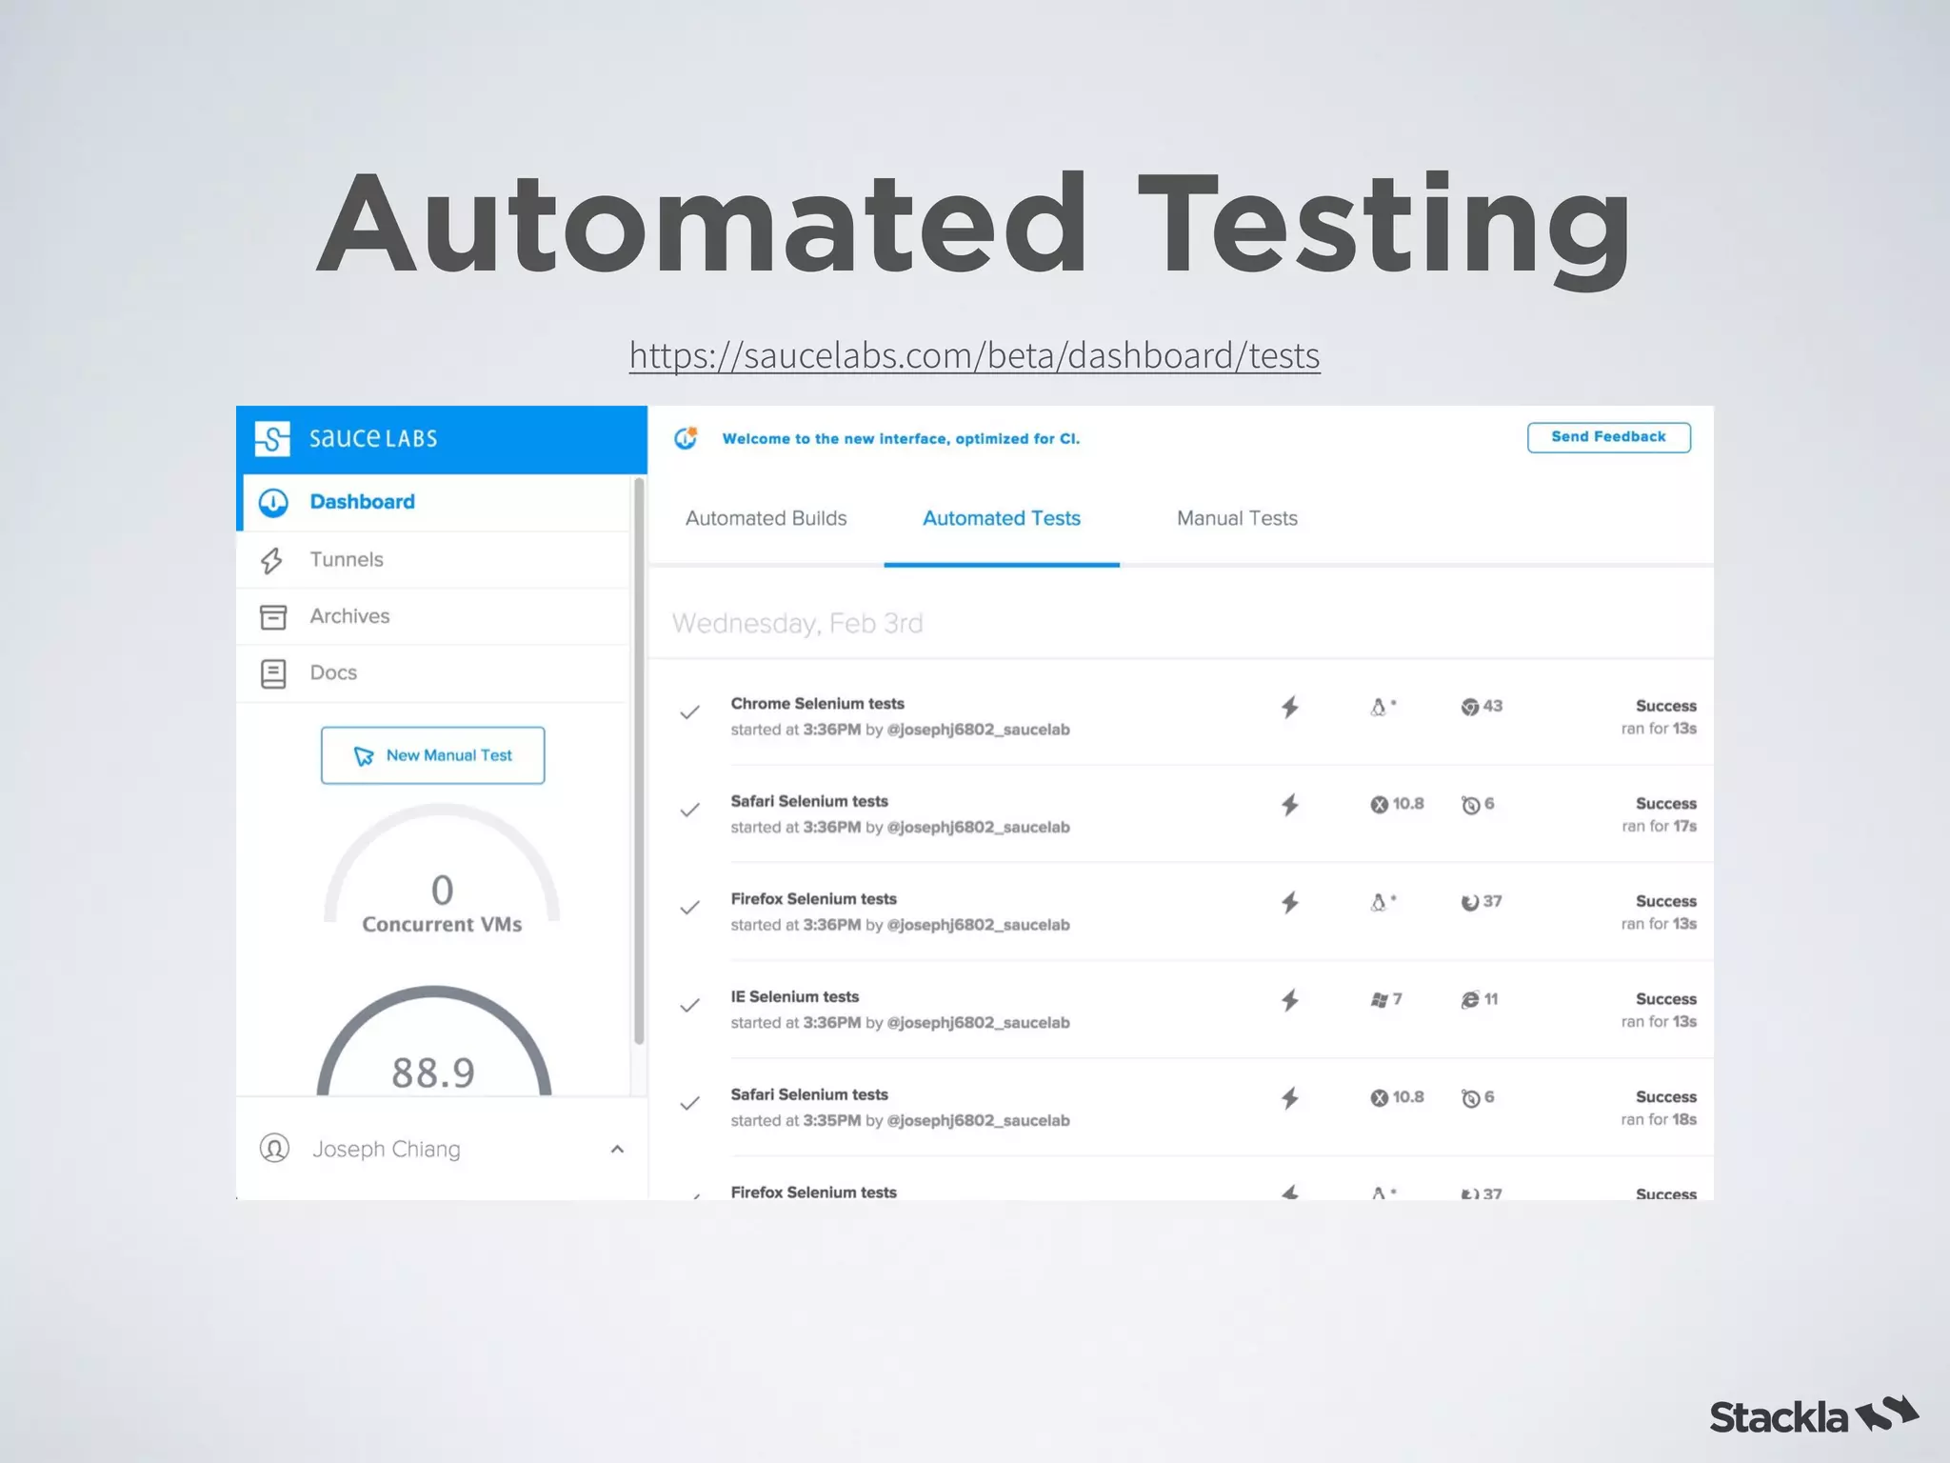The image size is (1950, 1463).
Task: Click the Send Feedback button
Action: [x=1609, y=437]
